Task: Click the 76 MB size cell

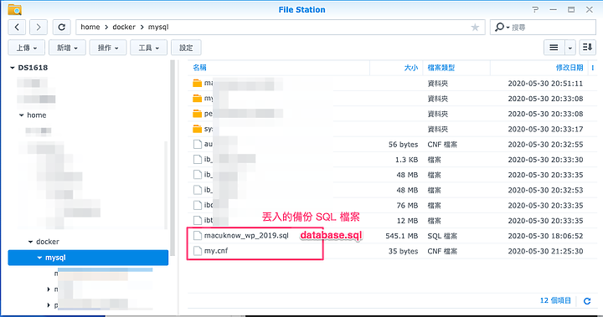Action: [407, 206]
